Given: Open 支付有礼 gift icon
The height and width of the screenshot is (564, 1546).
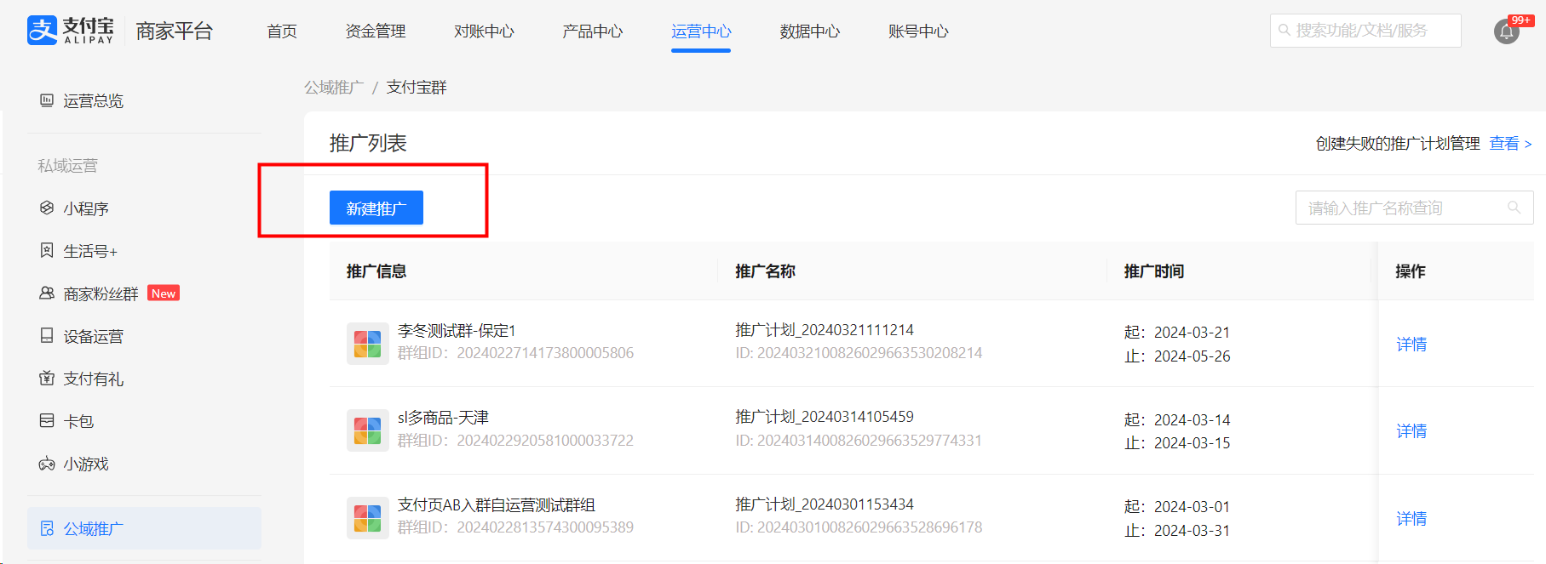Looking at the screenshot, I should click(x=47, y=379).
